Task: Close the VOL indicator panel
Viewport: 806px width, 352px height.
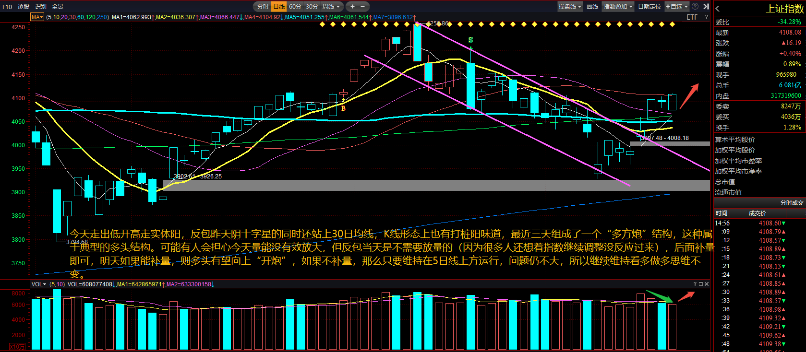Action: coord(707,284)
